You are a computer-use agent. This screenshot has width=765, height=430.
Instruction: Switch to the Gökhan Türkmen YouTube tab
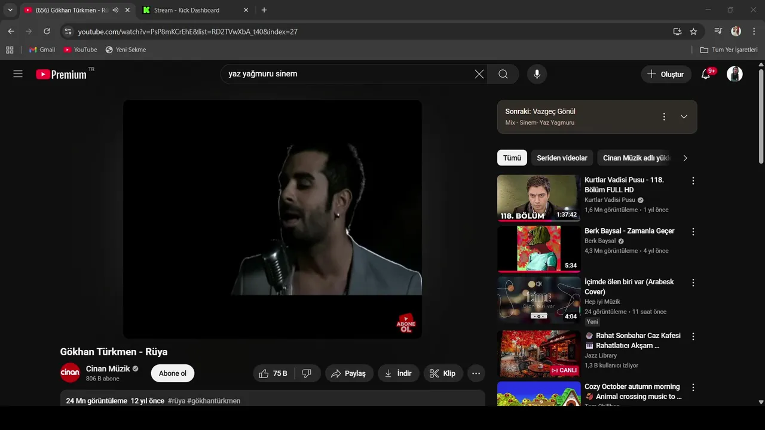(x=71, y=10)
